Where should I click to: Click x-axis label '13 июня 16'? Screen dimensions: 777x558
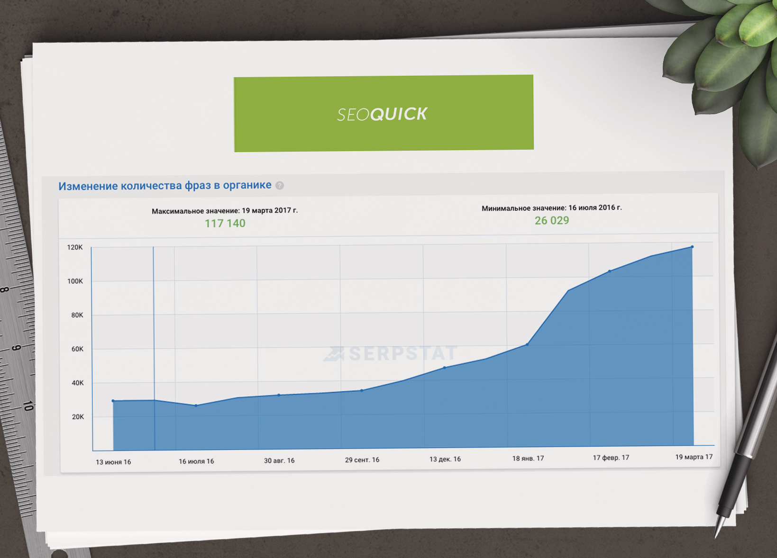pos(113,462)
